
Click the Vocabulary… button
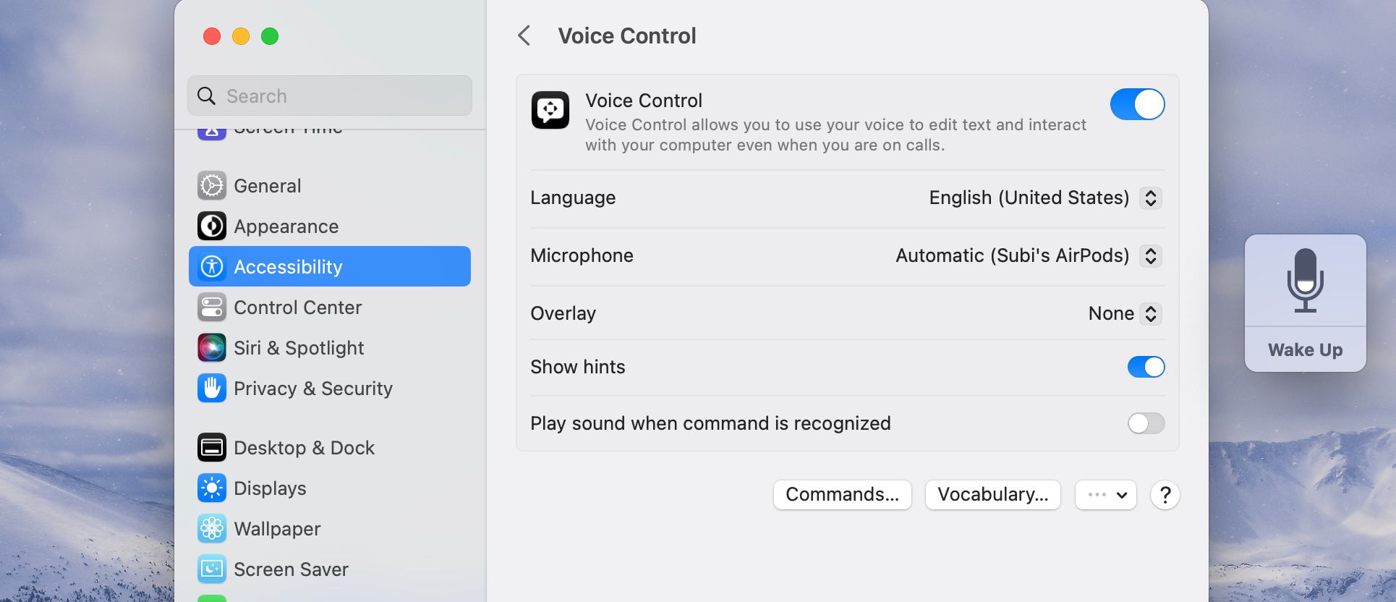992,495
